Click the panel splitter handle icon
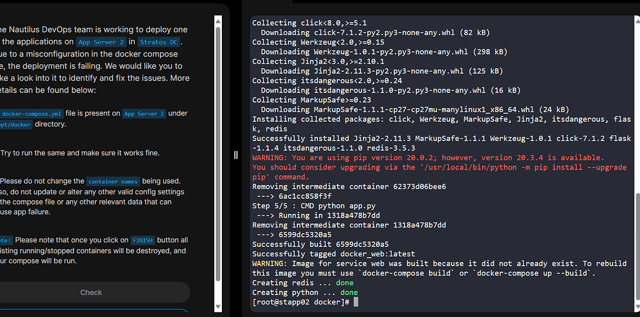 236,155
